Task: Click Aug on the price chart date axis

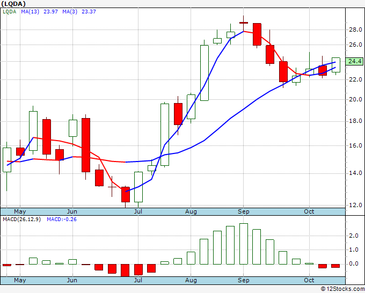Action: click(x=191, y=211)
